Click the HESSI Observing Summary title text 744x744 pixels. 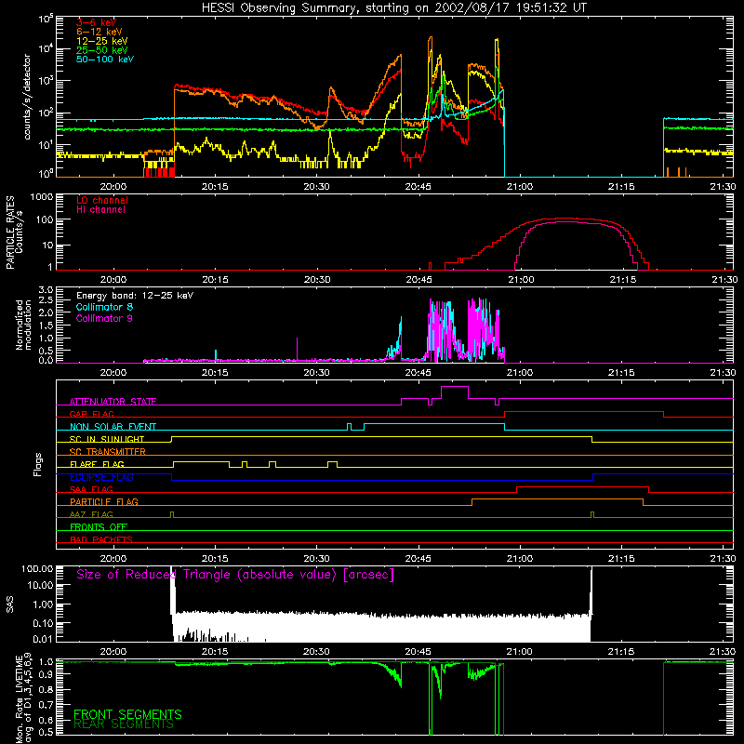click(x=393, y=8)
